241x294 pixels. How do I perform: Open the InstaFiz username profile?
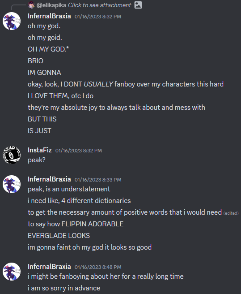tap(40, 150)
